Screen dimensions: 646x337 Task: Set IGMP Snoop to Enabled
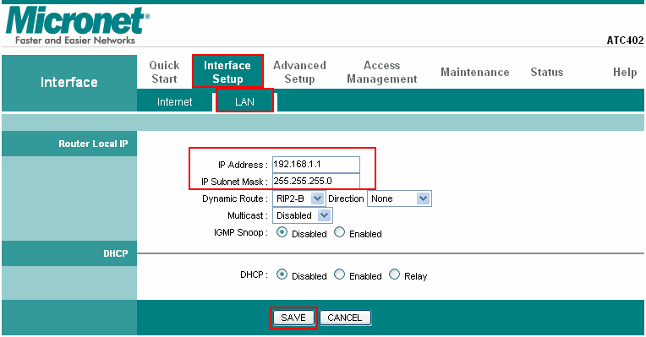click(x=339, y=232)
